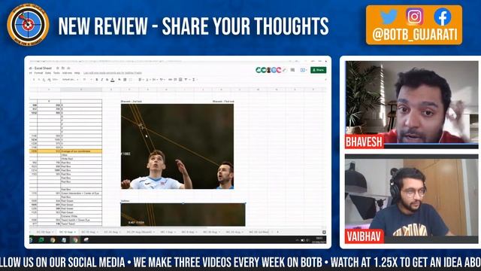Screen dimensions: 481x271
Task: Click the move to folder icon by title
Action: tap(63, 69)
